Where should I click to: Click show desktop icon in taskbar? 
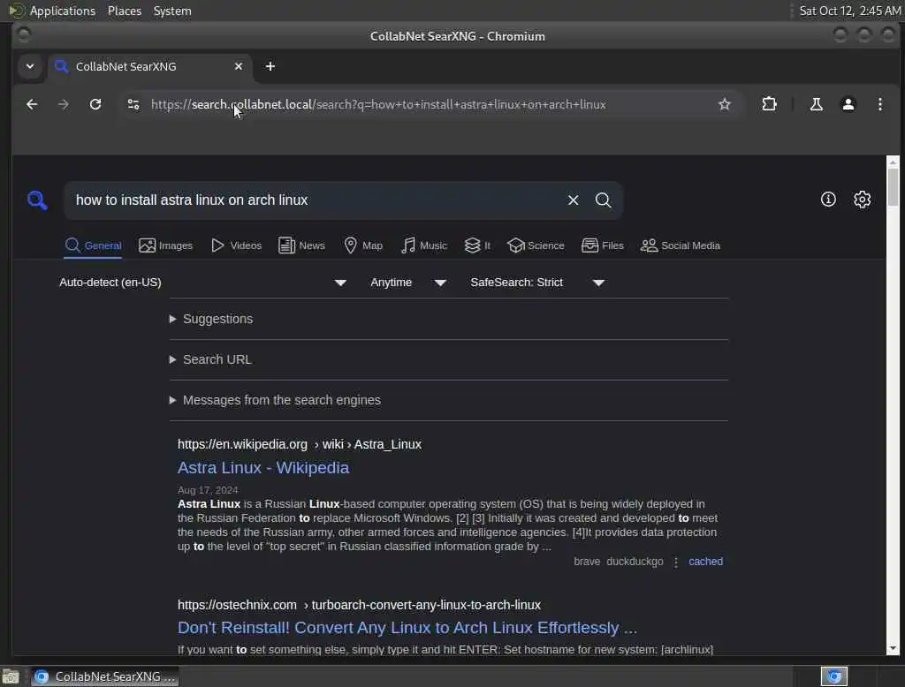(11, 676)
